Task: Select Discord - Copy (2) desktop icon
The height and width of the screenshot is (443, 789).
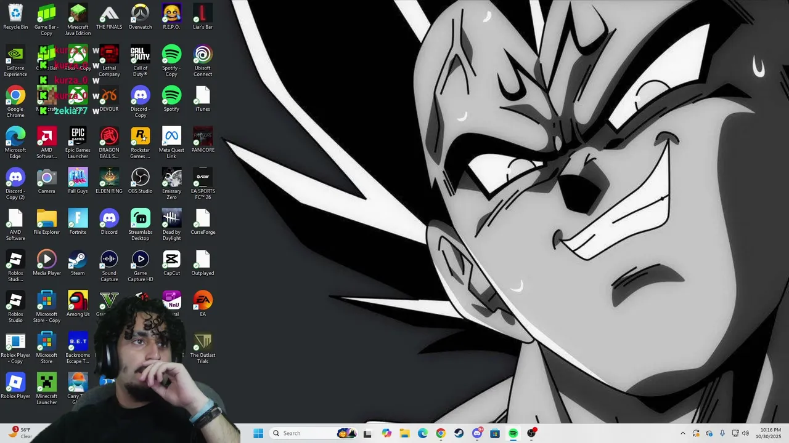Action: (15, 183)
